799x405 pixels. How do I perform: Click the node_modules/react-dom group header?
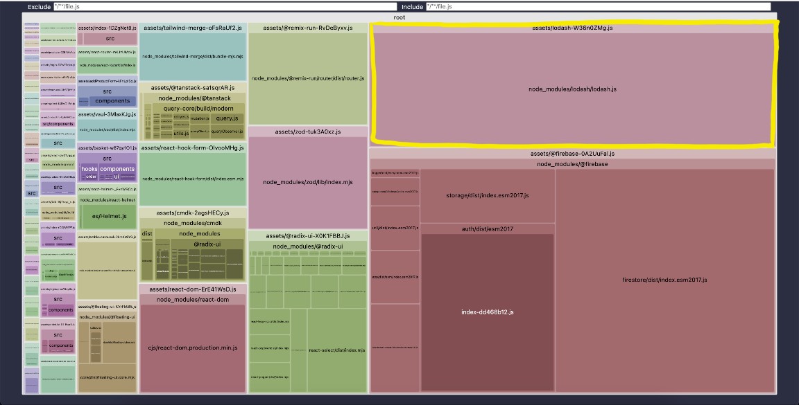tap(193, 300)
